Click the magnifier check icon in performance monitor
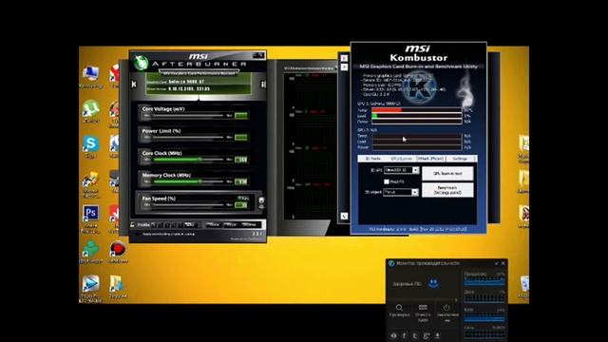The image size is (608, 342). pos(399,308)
